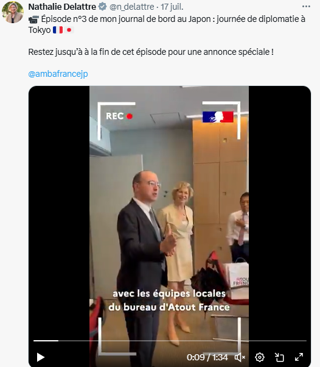Open the tweet date 17 juil.
The height and width of the screenshot is (367, 320).
pos(172,7)
